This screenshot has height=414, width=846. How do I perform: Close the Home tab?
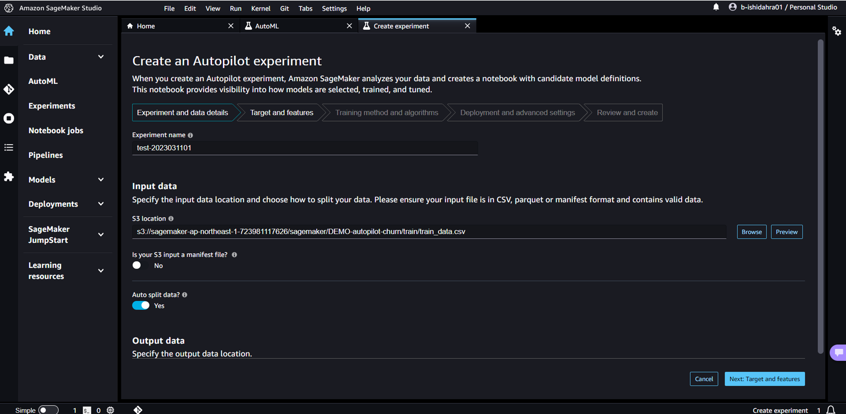231,26
